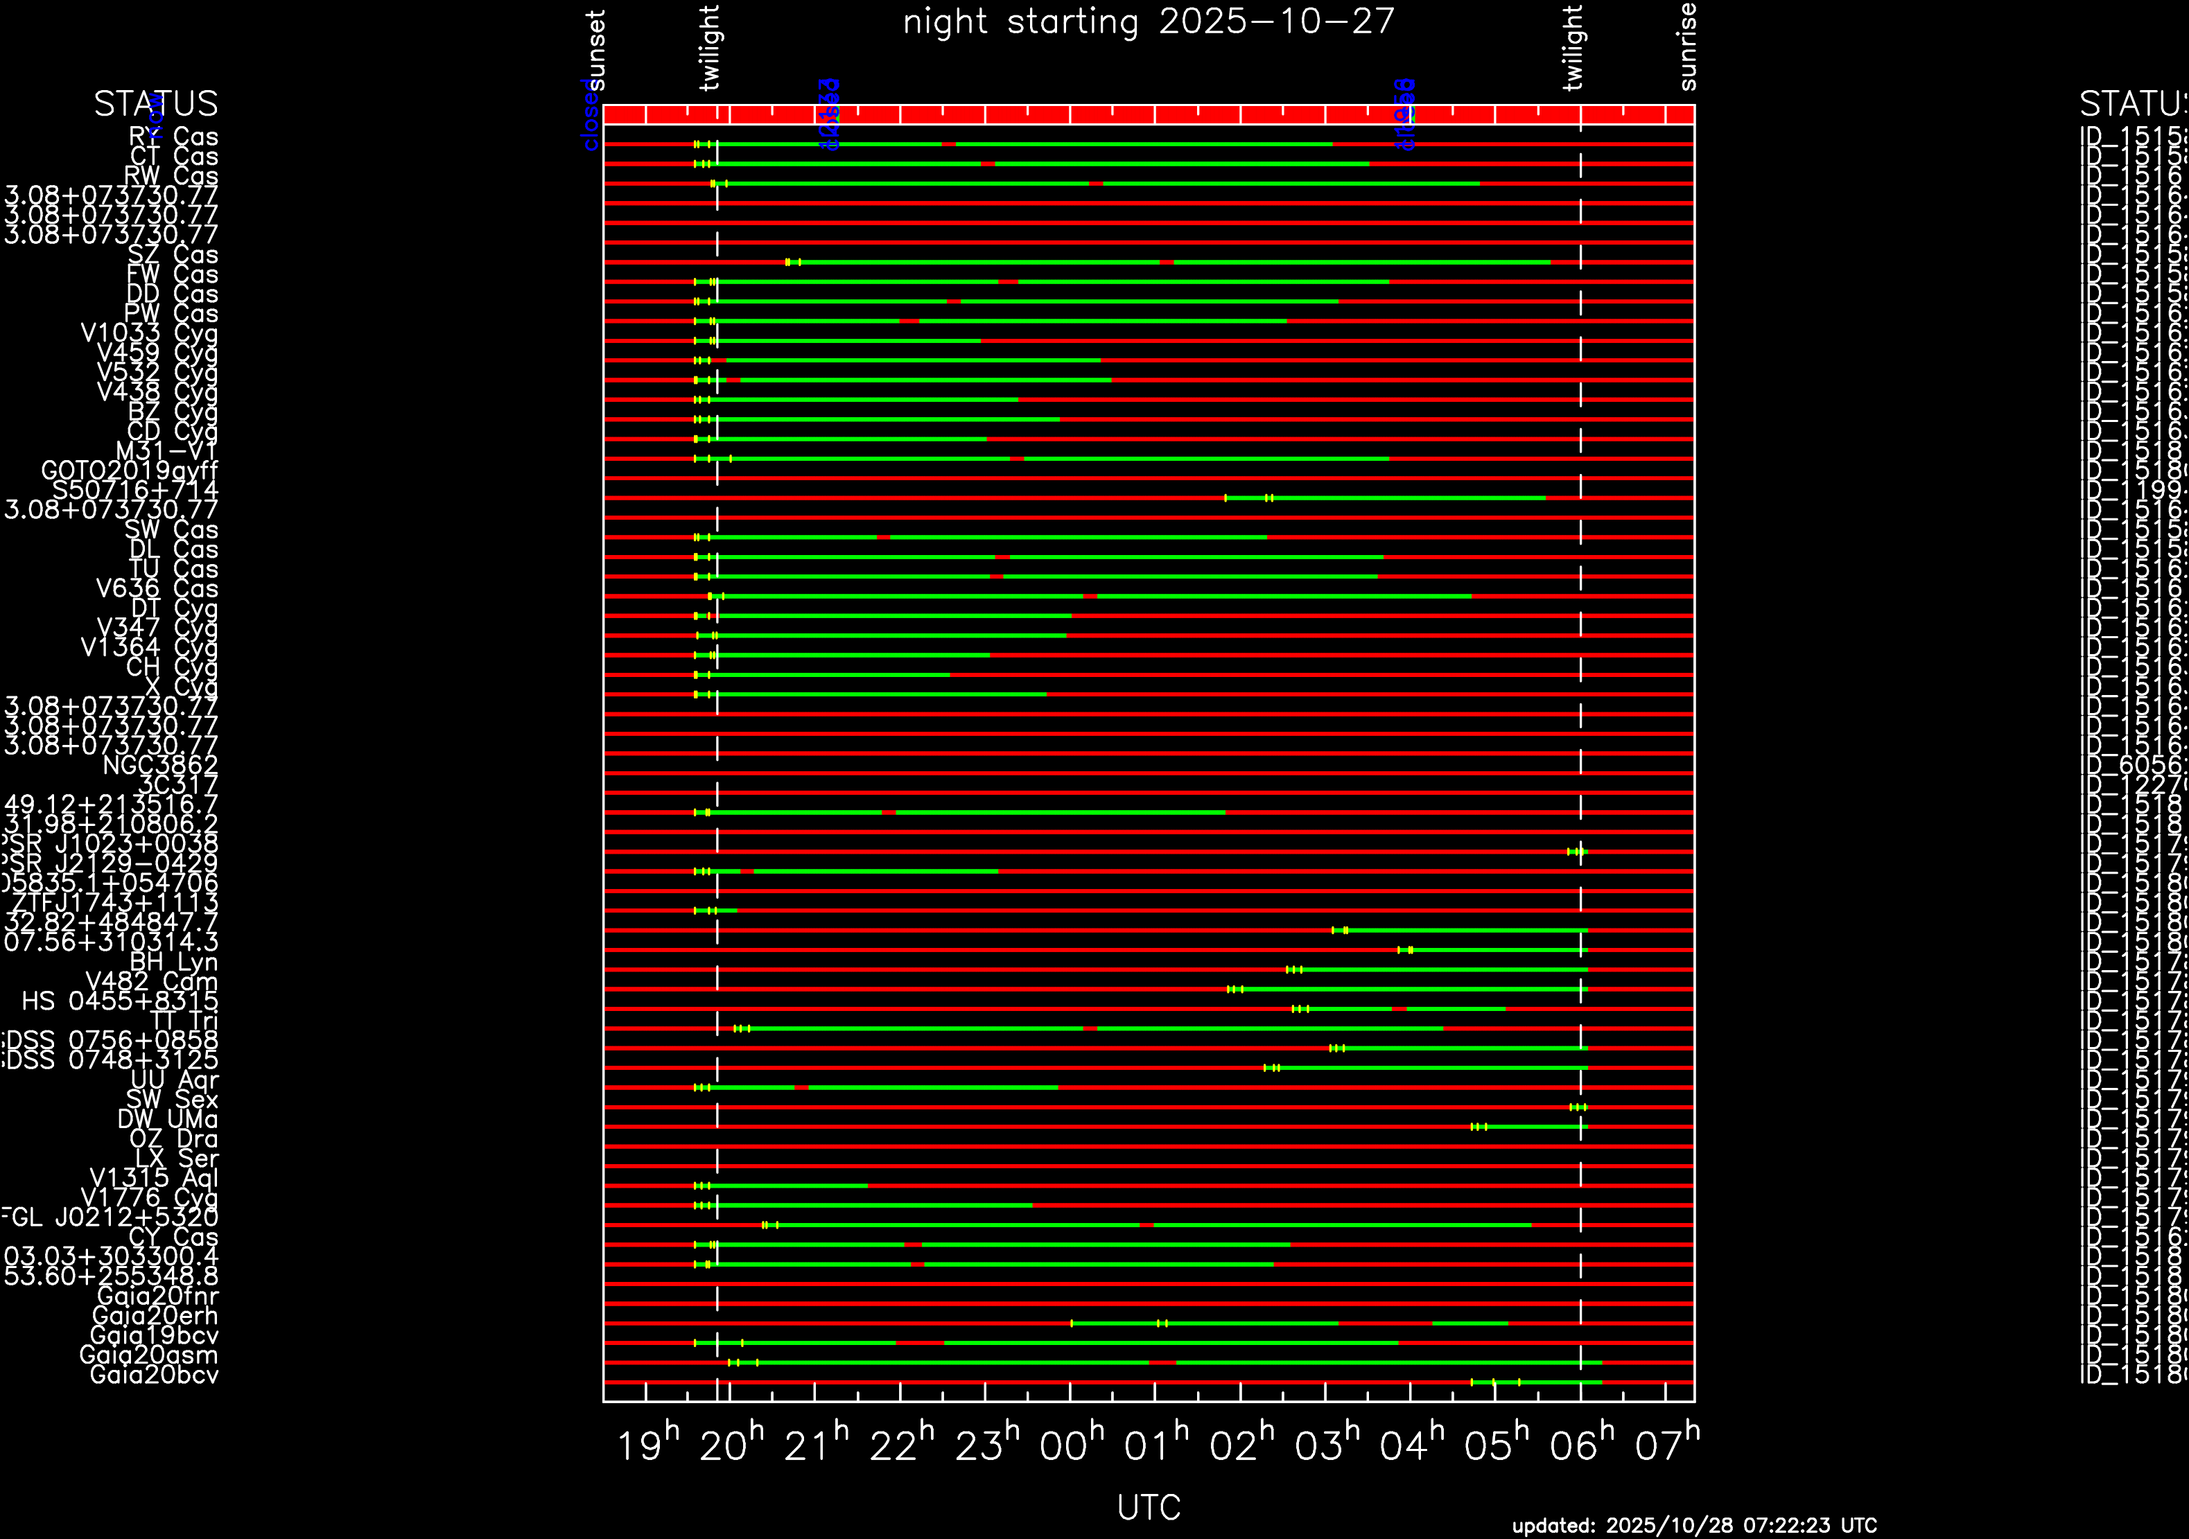Click the NGC3862 target label

(160, 765)
